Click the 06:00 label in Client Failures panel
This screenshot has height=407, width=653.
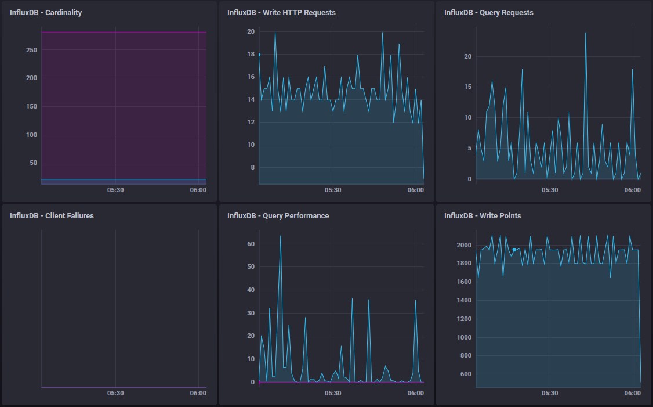point(198,393)
